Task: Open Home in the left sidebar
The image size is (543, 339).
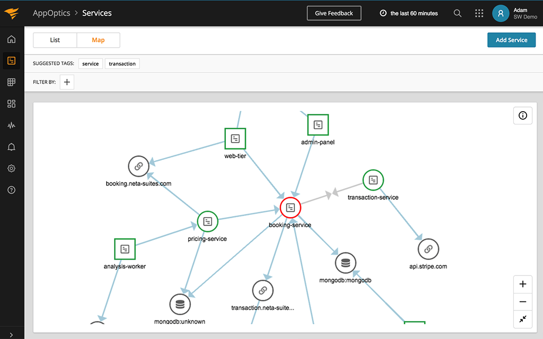Action: [12, 39]
